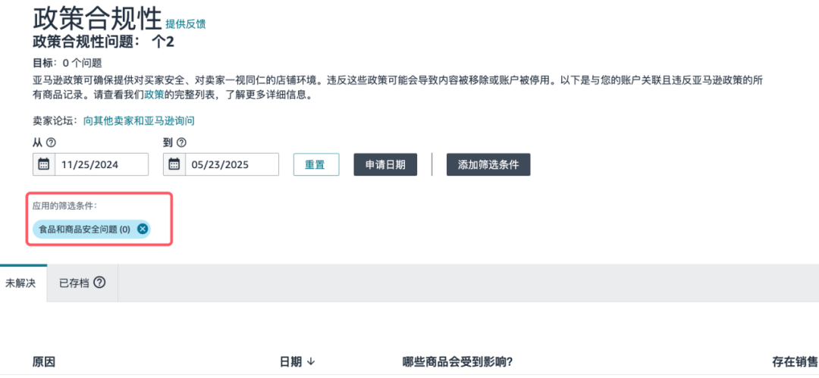Click the help icon on 已存档 tab

click(x=99, y=283)
